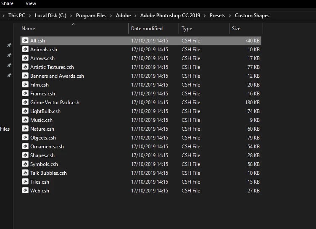
Task: Go to Presets folder breadcrumb
Action: (x=217, y=16)
